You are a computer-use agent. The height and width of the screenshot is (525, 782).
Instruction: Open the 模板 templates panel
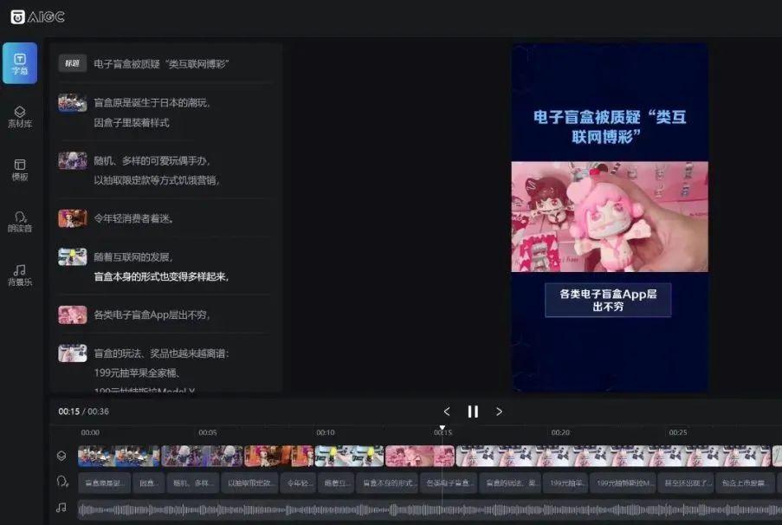[20, 170]
